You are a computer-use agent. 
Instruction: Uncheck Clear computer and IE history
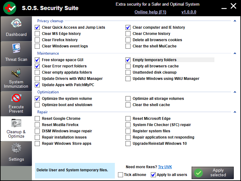[x=128, y=27]
